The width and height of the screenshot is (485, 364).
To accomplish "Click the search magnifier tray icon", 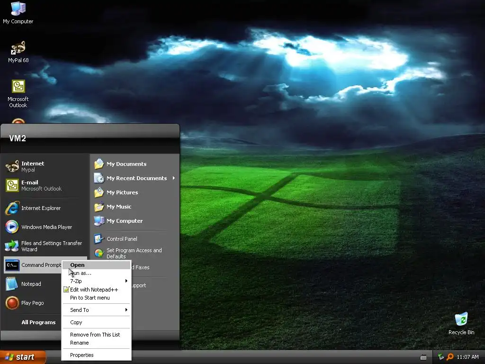I will pyautogui.click(x=450, y=357).
